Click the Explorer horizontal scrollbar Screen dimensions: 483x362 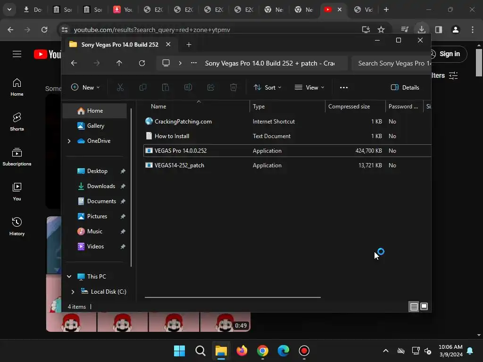[233, 297]
